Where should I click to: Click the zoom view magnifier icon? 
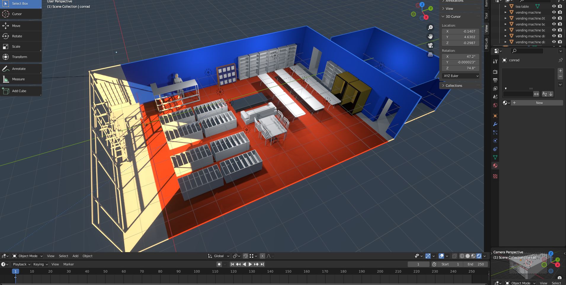click(430, 28)
